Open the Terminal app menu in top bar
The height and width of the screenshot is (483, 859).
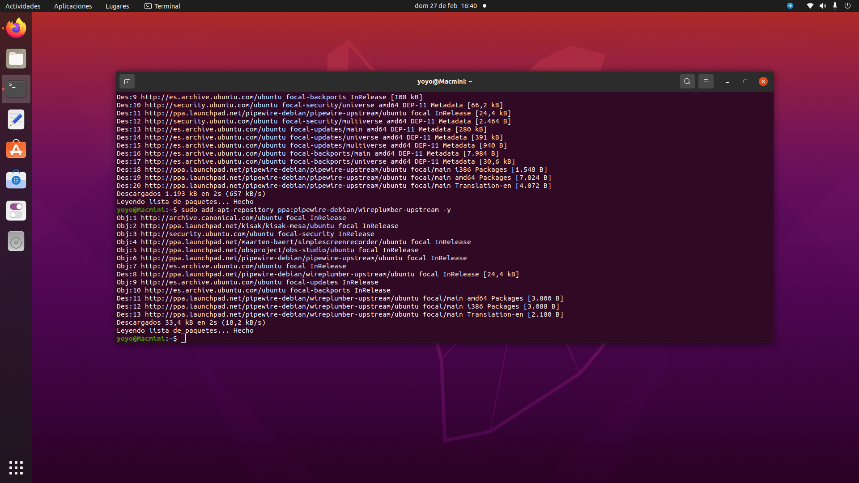point(162,6)
